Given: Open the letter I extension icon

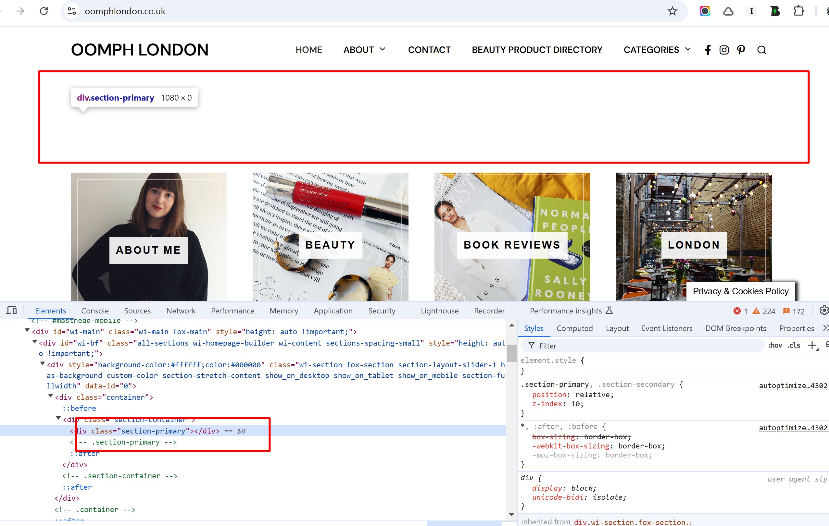Looking at the screenshot, I should tap(751, 11).
